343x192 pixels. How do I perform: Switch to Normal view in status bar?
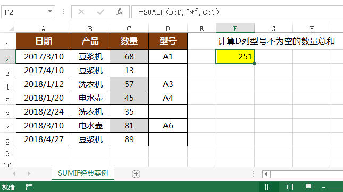[x=269, y=187]
